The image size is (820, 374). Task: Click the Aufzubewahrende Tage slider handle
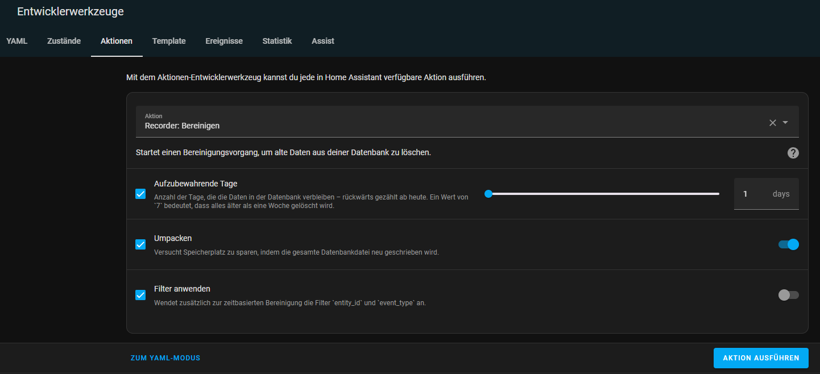pyautogui.click(x=488, y=194)
